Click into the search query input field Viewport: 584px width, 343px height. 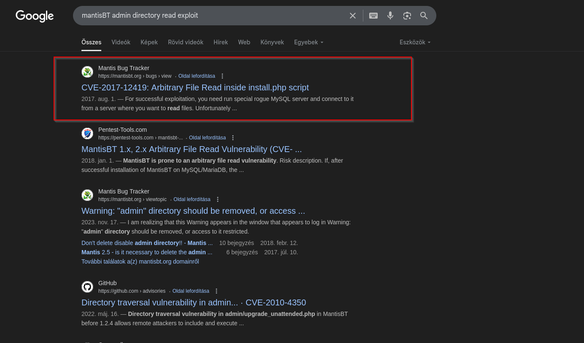click(211, 16)
